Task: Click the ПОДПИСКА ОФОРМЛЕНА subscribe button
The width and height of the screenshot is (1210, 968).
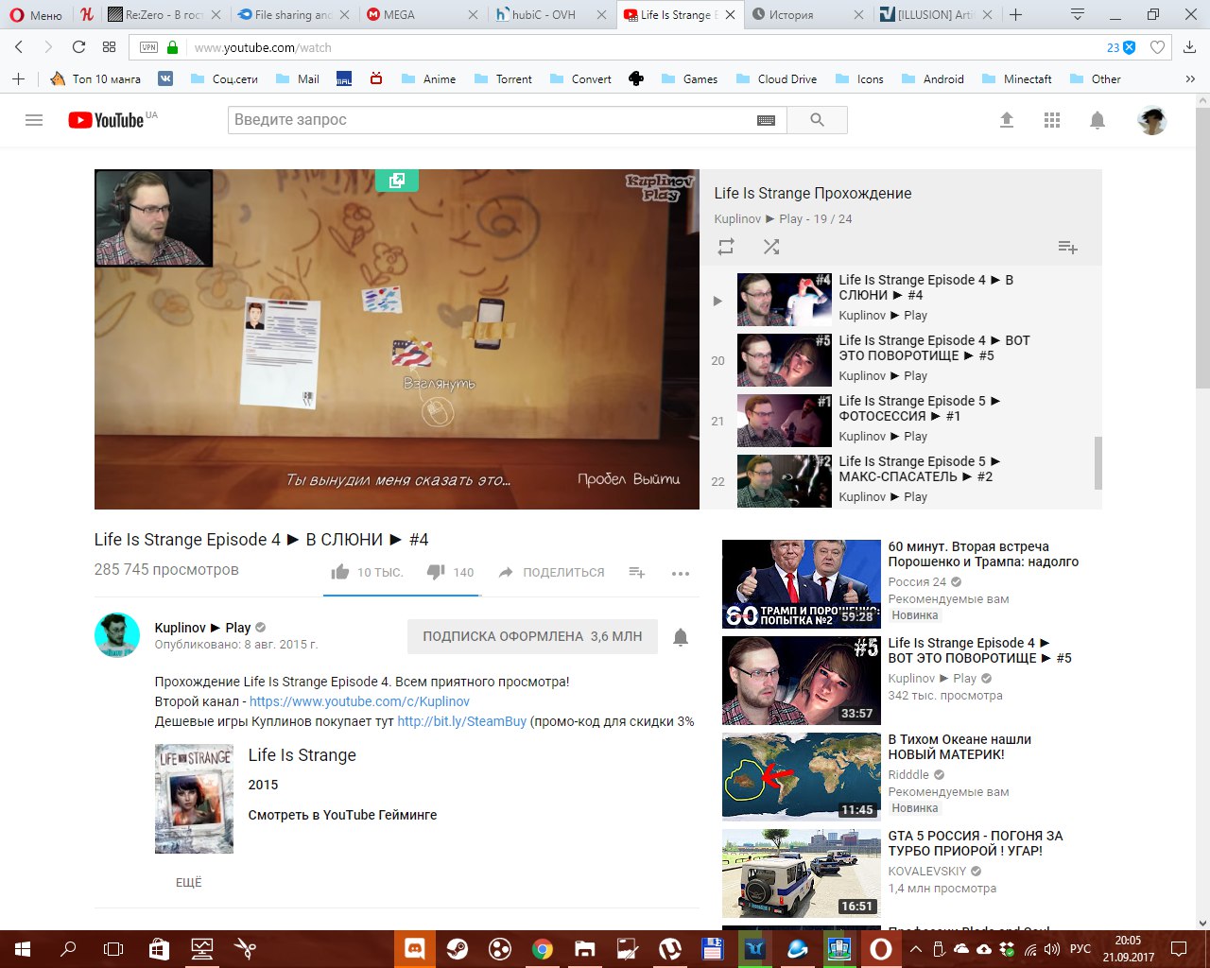Action: pos(532,637)
